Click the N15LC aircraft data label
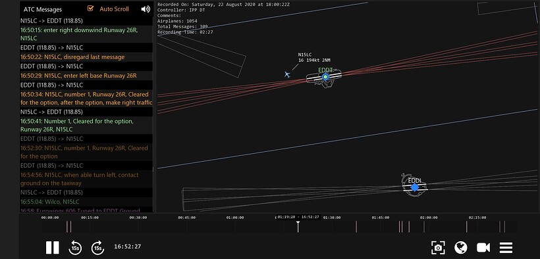This screenshot has height=259, width=540. [314, 57]
